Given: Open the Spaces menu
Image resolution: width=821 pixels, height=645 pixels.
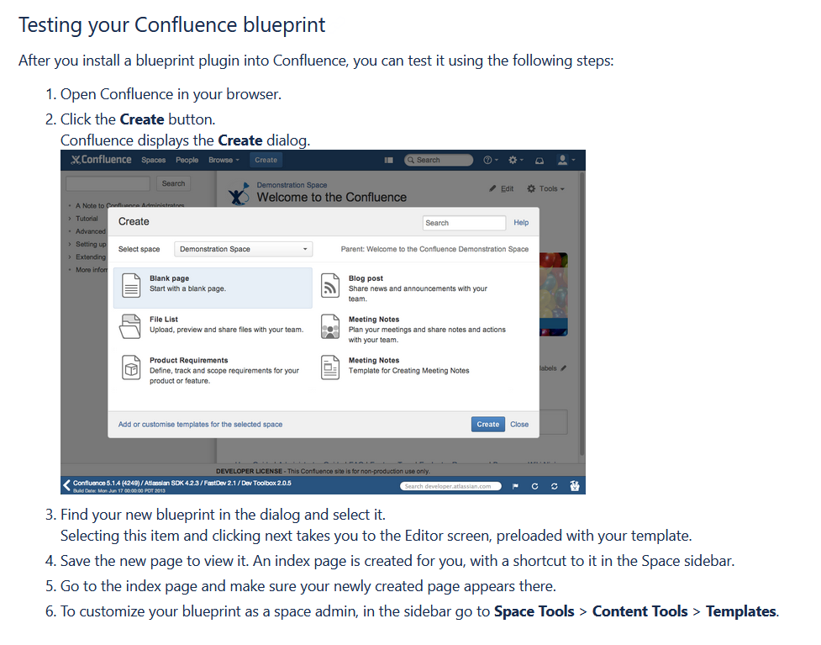Looking at the screenshot, I should 154,160.
